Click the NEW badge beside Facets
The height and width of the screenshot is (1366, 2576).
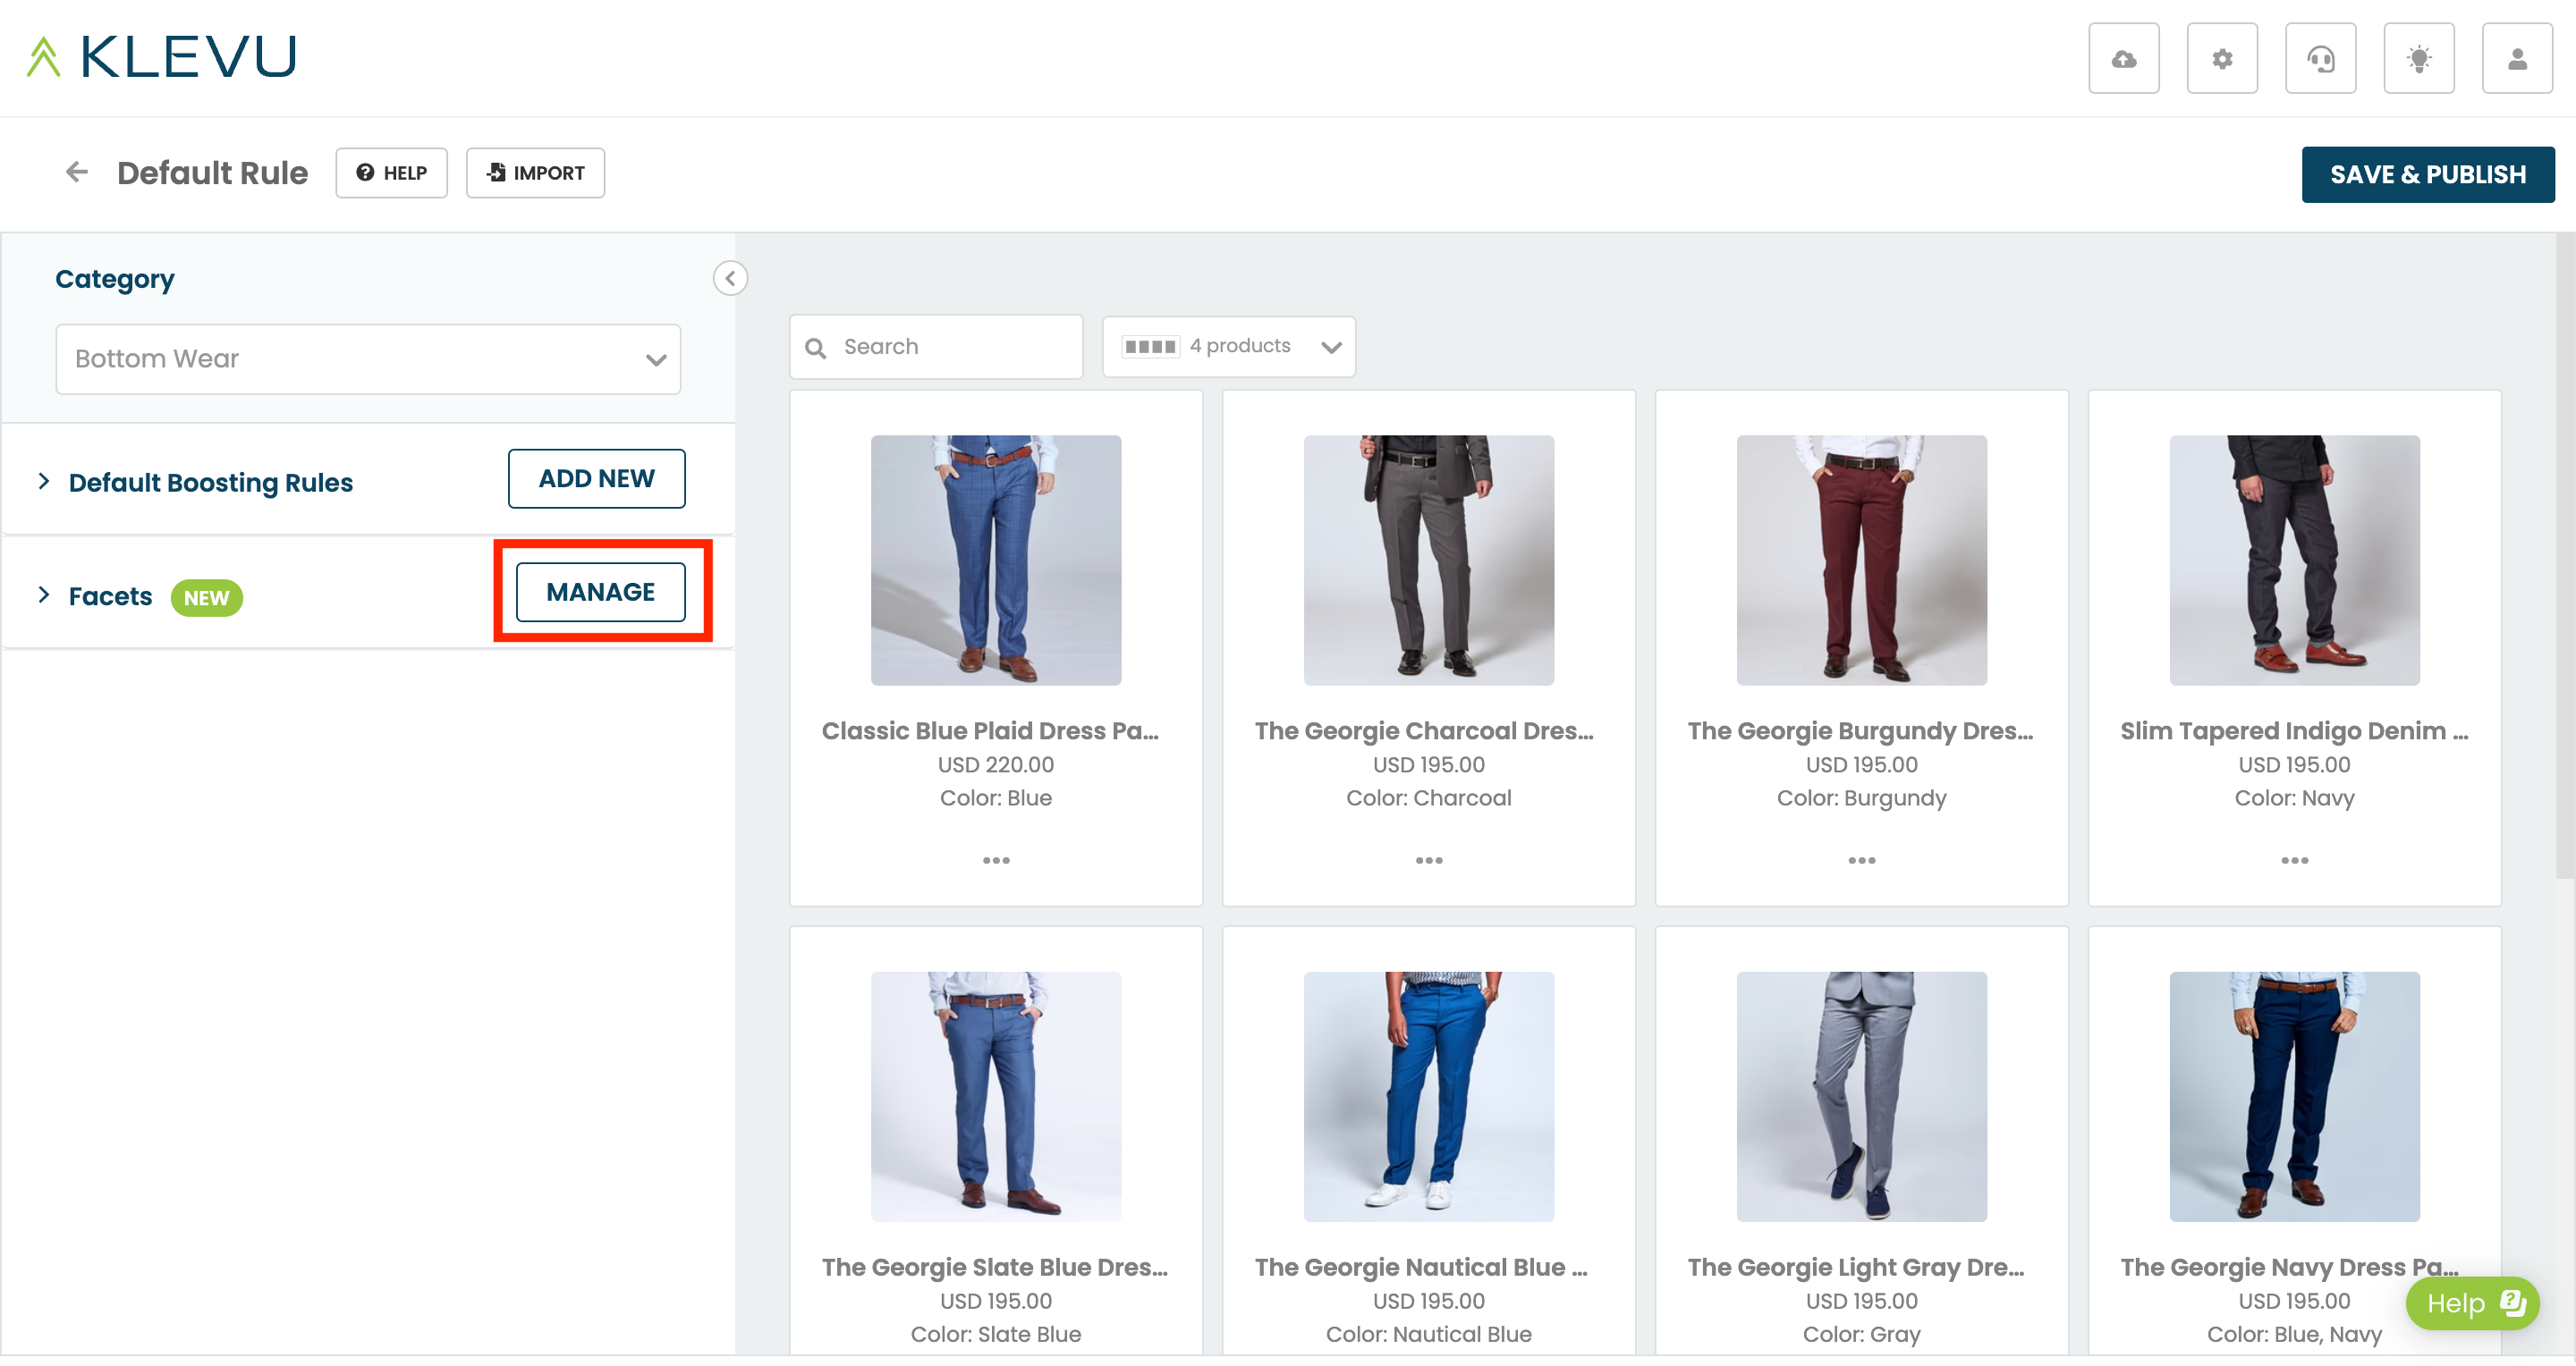click(x=207, y=597)
